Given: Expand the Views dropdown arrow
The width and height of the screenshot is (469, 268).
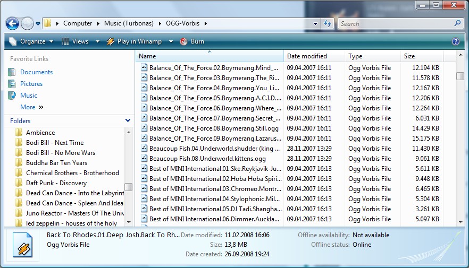Looking at the screenshot, I should (x=97, y=41).
